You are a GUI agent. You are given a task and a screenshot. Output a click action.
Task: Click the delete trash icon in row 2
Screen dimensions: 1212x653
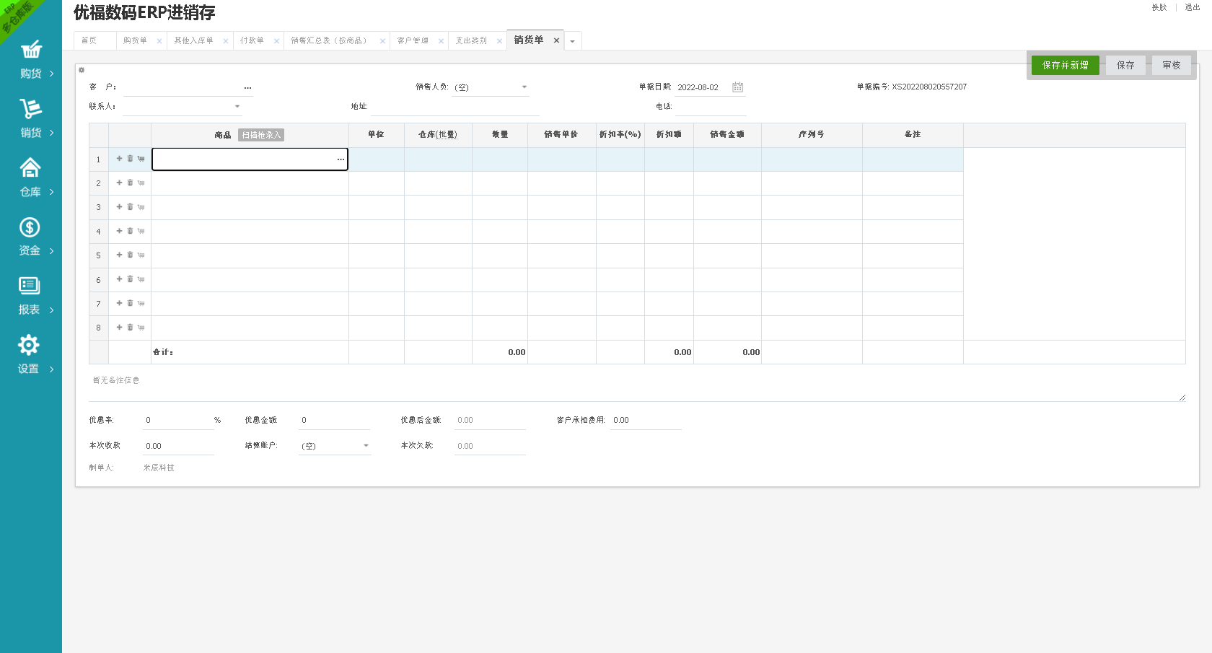pyautogui.click(x=130, y=183)
